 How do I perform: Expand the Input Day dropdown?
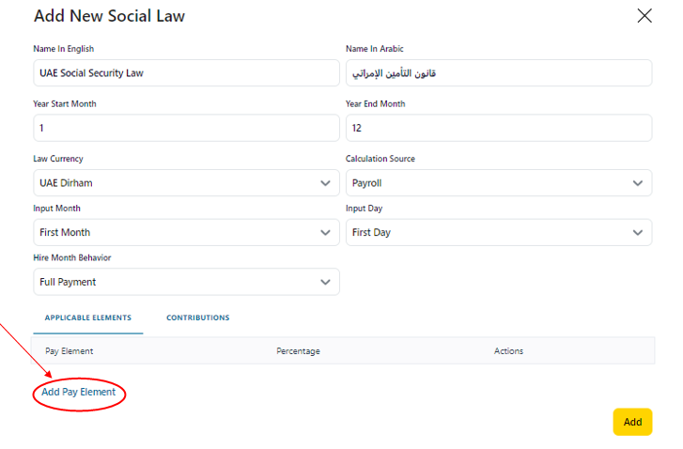[498, 232]
